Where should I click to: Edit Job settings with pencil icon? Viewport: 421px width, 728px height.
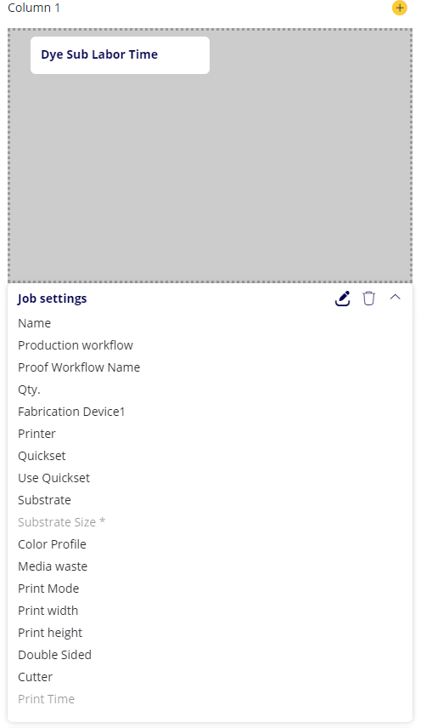click(x=342, y=299)
